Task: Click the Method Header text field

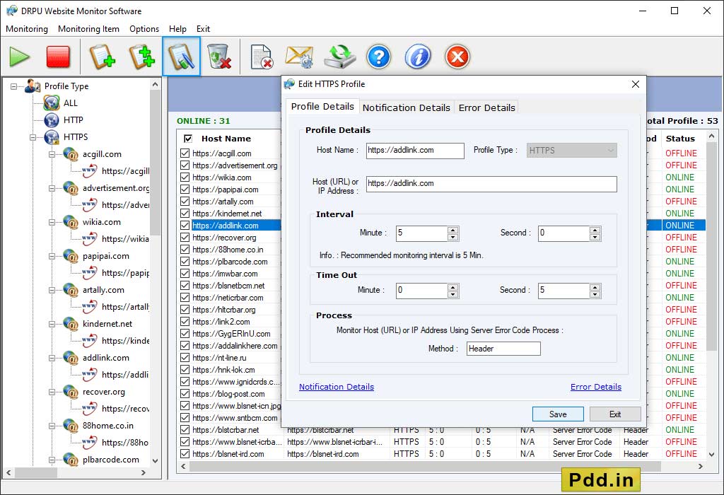Action: [503, 349]
